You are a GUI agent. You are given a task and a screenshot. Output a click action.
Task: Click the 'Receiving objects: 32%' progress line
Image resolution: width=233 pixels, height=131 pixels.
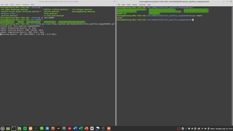coord(28,34)
